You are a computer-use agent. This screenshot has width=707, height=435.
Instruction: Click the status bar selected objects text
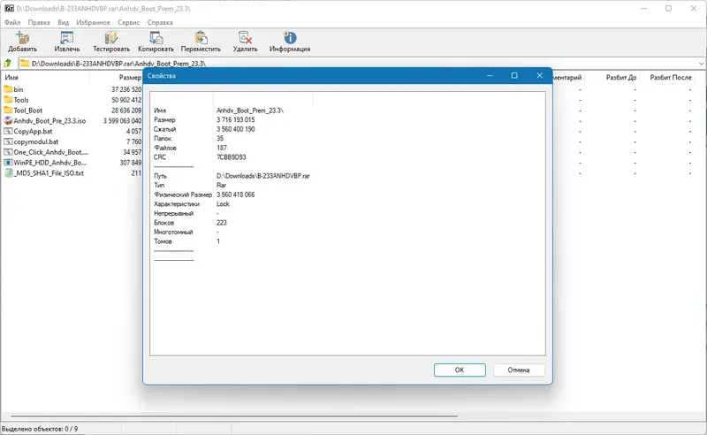click(x=40, y=429)
